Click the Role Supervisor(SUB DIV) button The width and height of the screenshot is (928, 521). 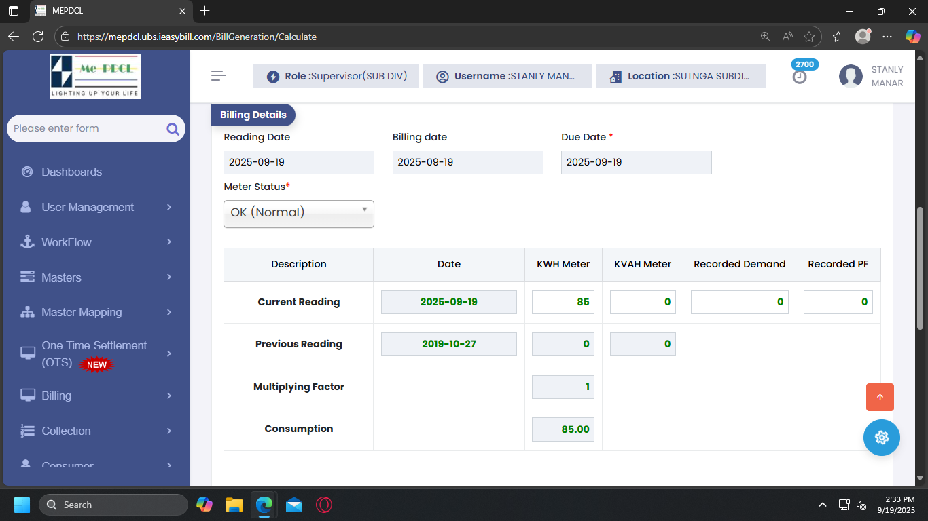(x=336, y=77)
